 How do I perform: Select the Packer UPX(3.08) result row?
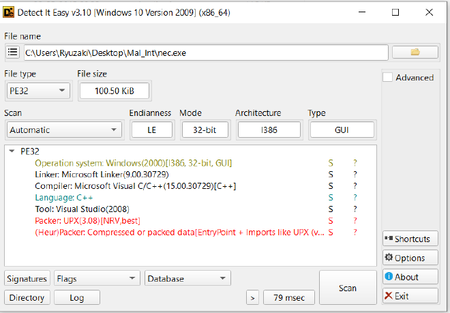(92, 221)
